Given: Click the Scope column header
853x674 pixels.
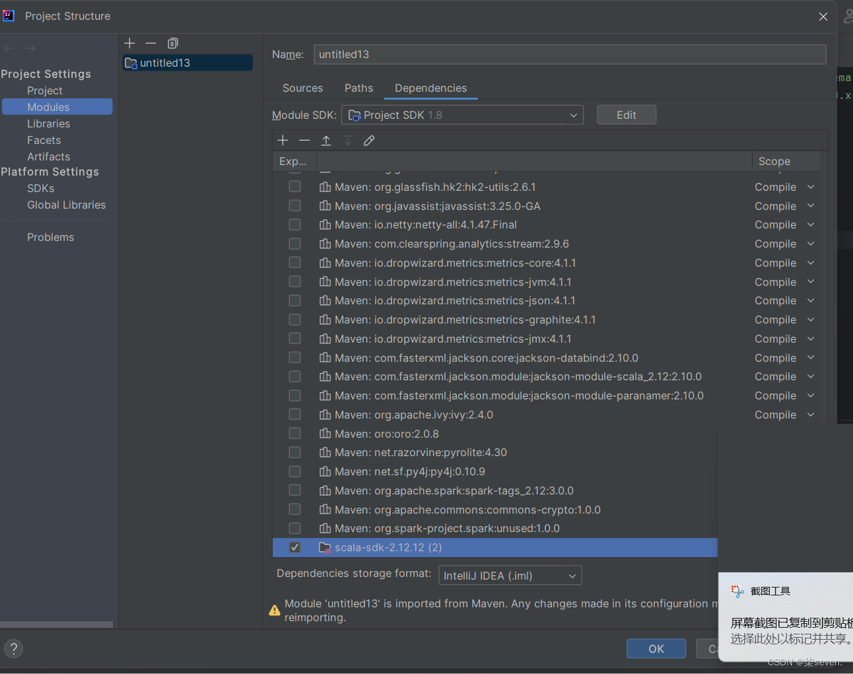Looking at the screenshot, I should point(786,161).
